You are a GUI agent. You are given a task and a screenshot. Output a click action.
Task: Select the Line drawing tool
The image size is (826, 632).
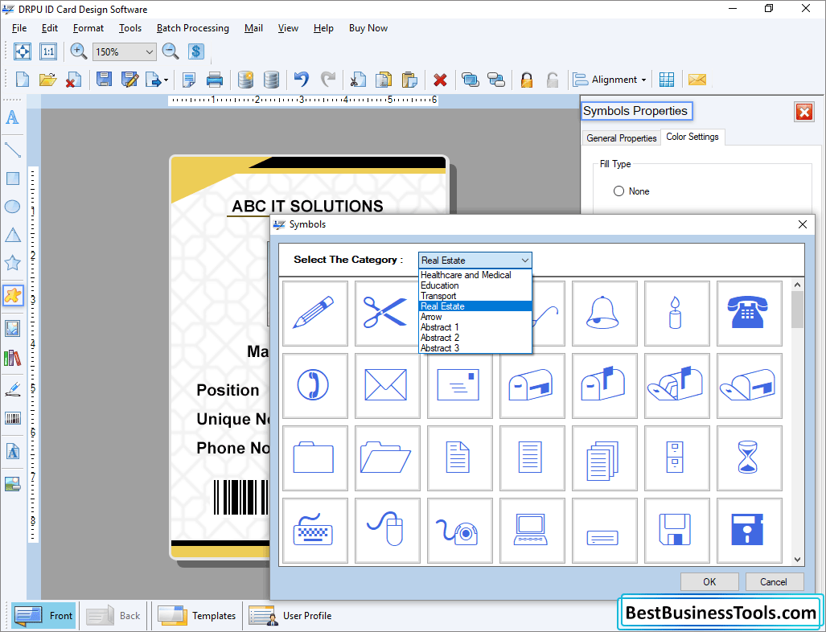pyautogui.click(x=12, y=150)
